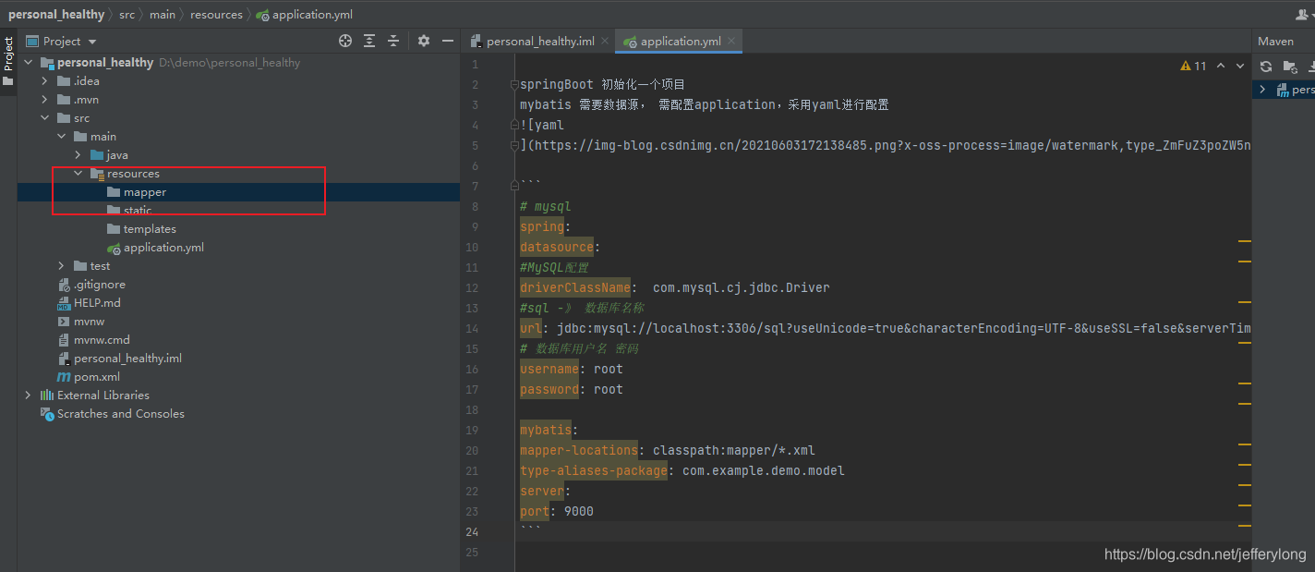Click the src breadcrumb

point(127,14)
